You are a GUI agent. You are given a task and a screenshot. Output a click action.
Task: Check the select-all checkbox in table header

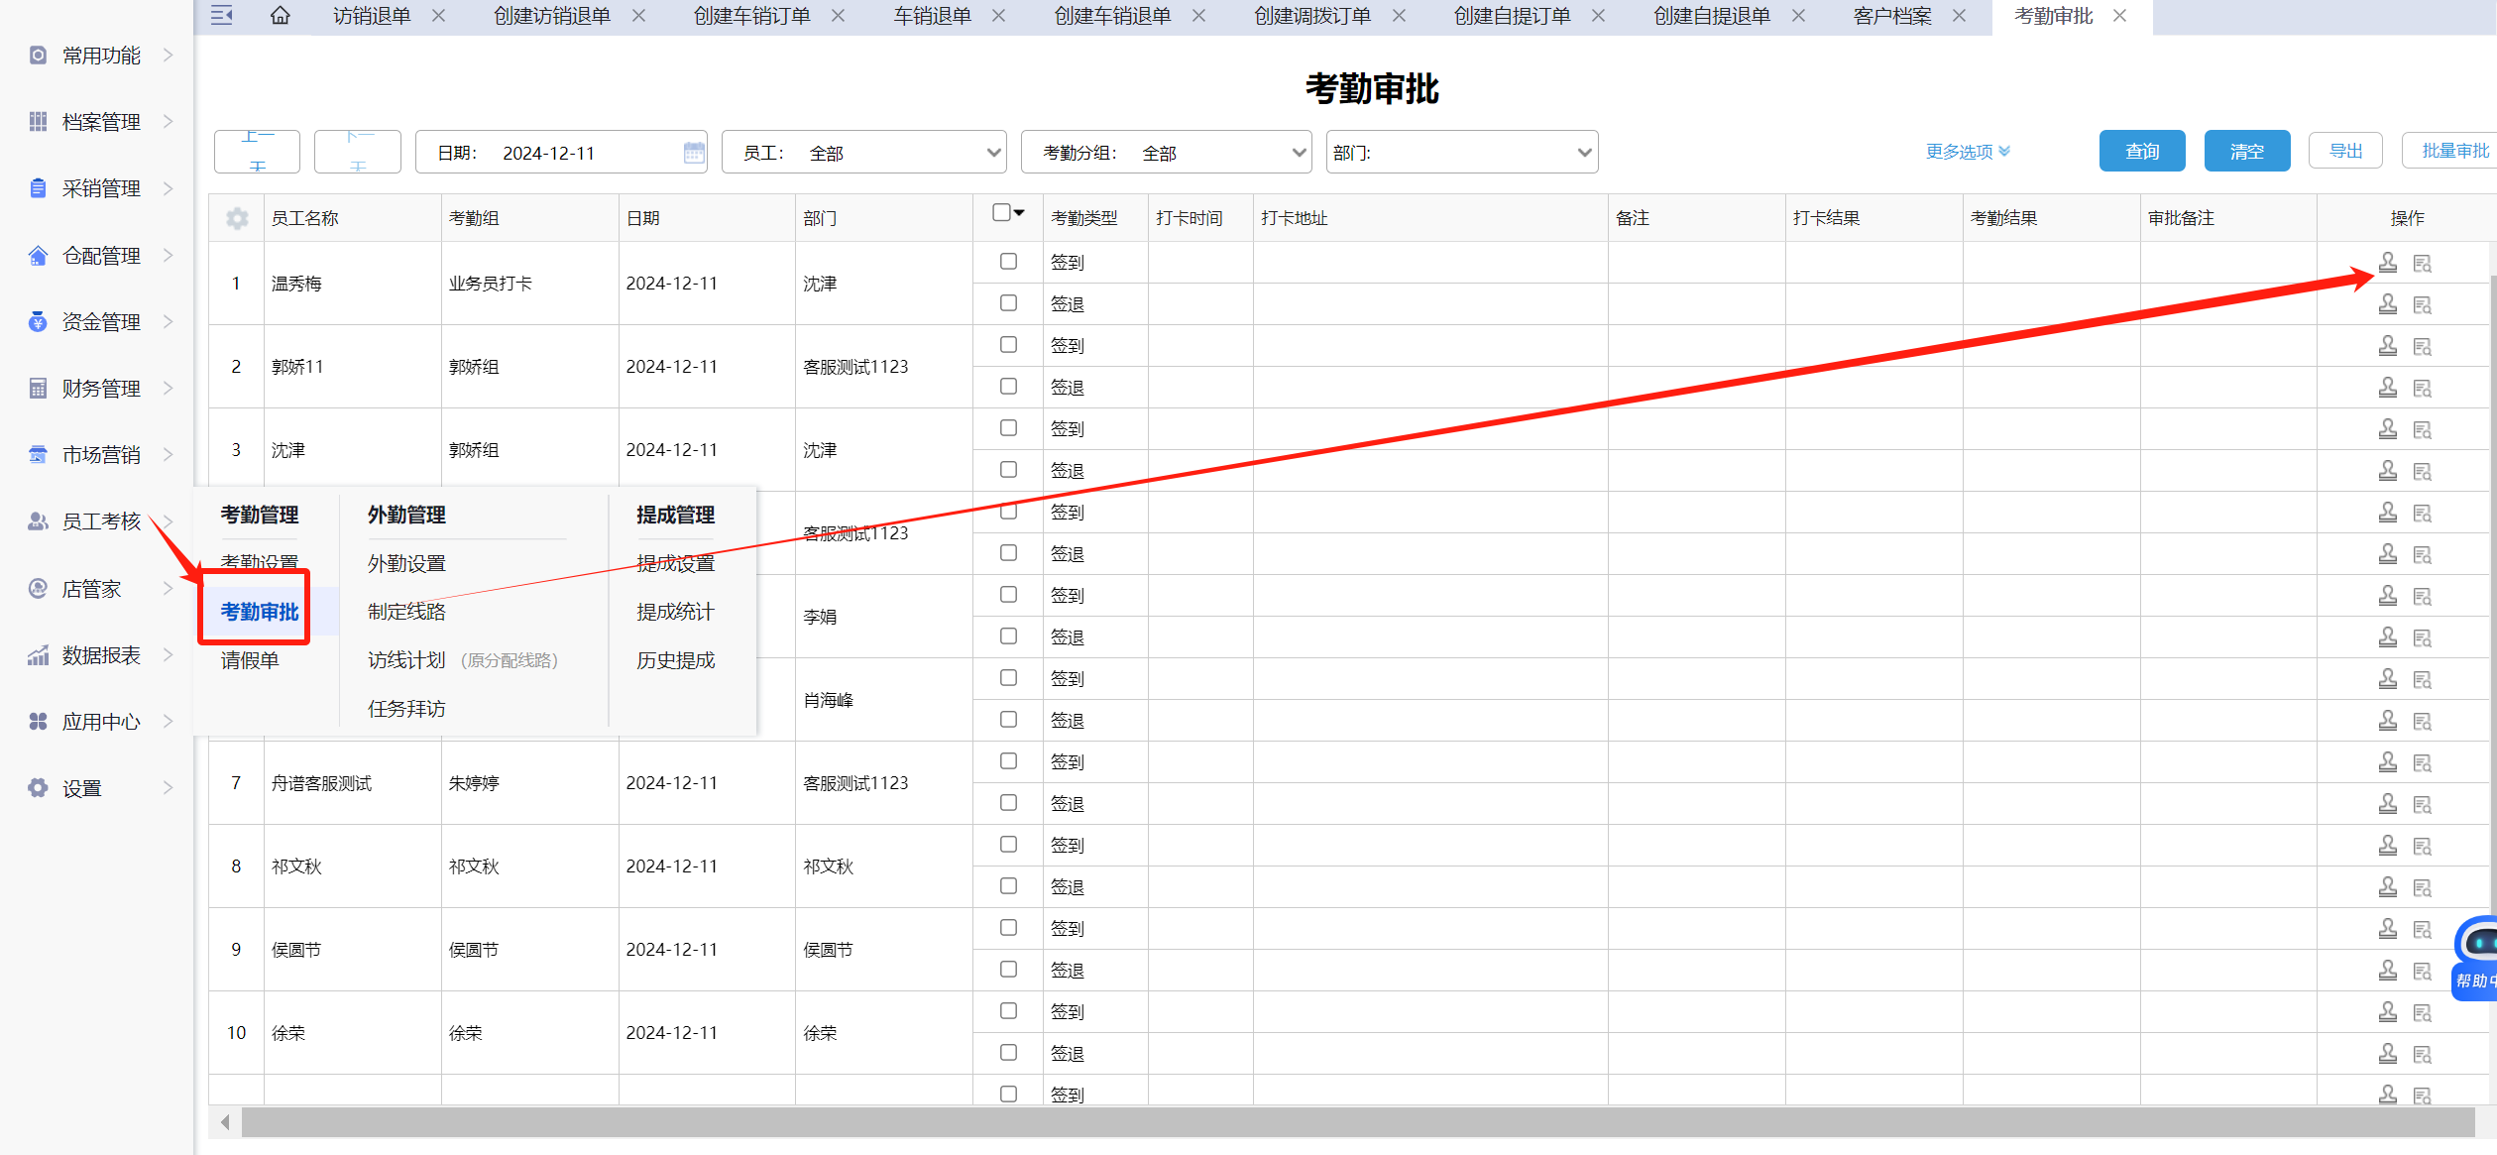pos(1001,212)
